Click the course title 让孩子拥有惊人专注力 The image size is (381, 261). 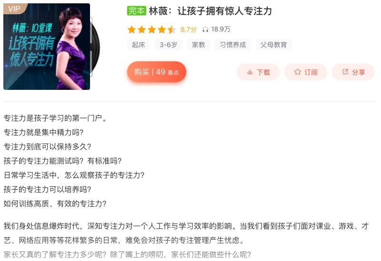click(x=224, y=11)
